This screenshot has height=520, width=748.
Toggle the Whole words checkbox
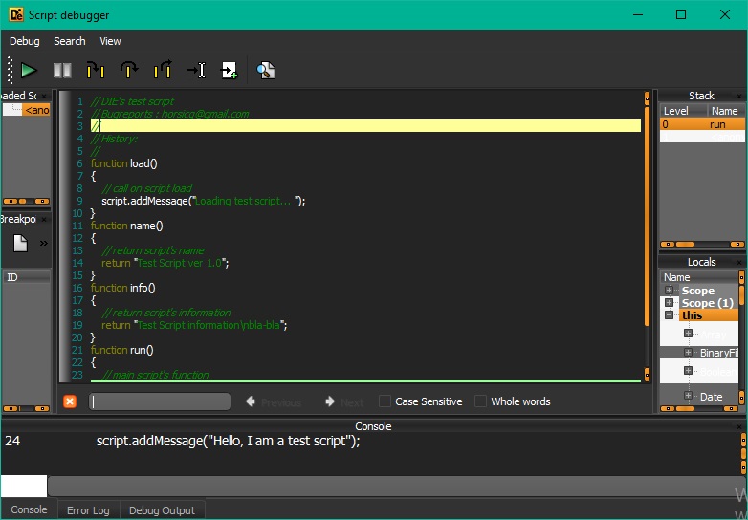(480, 401)
